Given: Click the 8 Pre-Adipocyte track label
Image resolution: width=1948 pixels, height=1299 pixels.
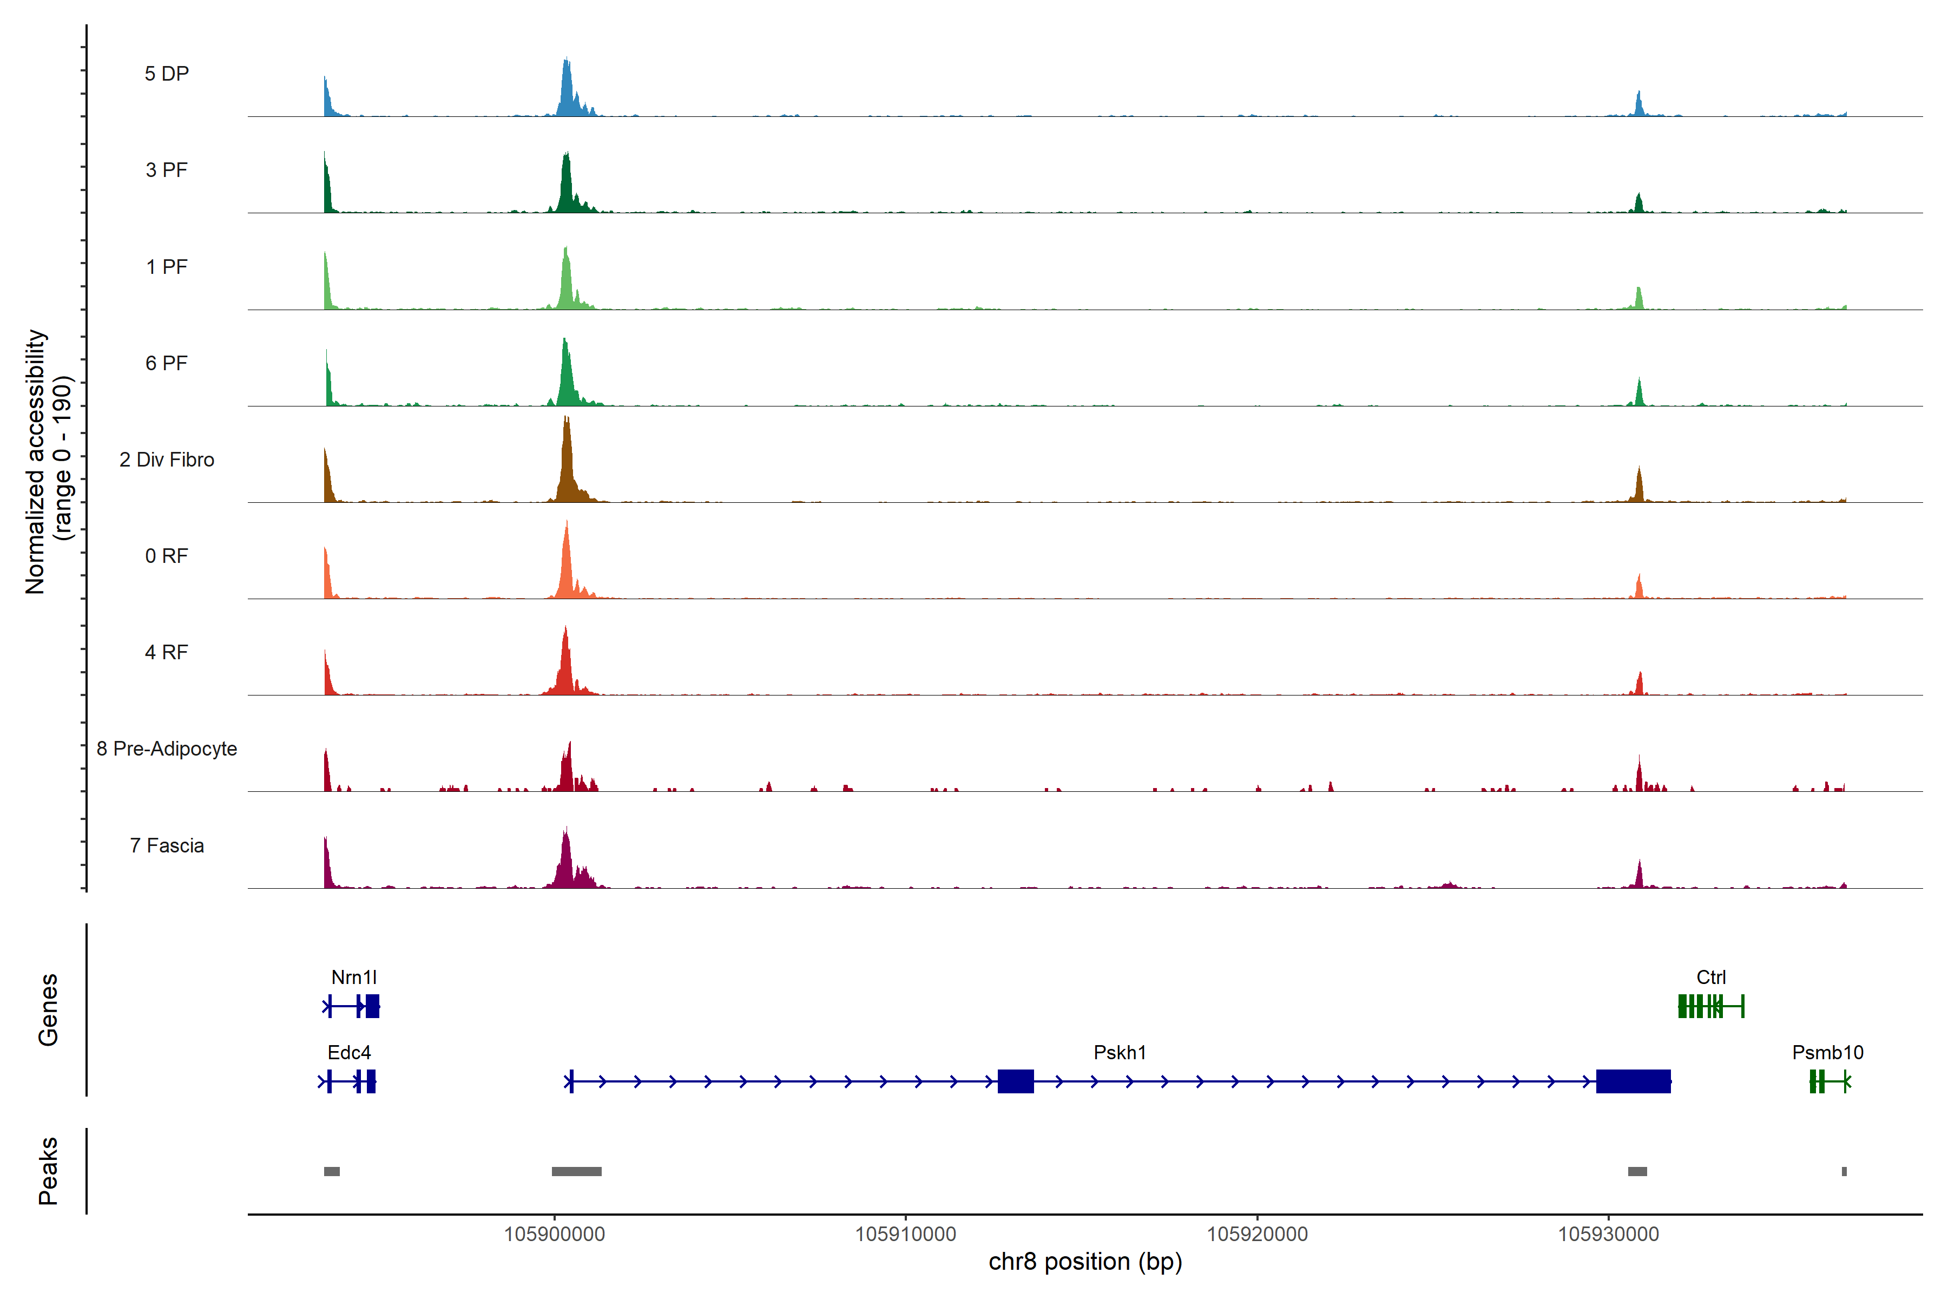Looking at the screenshot, I should tap(167, 749).
